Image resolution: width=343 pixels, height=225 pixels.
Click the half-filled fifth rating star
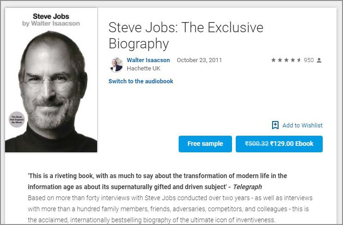(299, 60)
